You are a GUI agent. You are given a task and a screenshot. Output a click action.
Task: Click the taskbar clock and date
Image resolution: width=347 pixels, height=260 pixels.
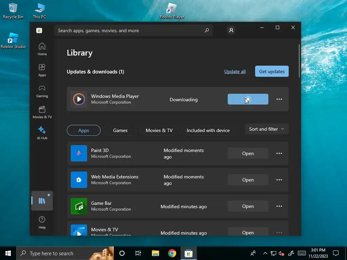pos(318,253)
